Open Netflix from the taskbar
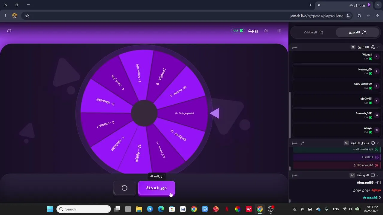Screen dimensions: 383x215 click(x=227, y=209)
